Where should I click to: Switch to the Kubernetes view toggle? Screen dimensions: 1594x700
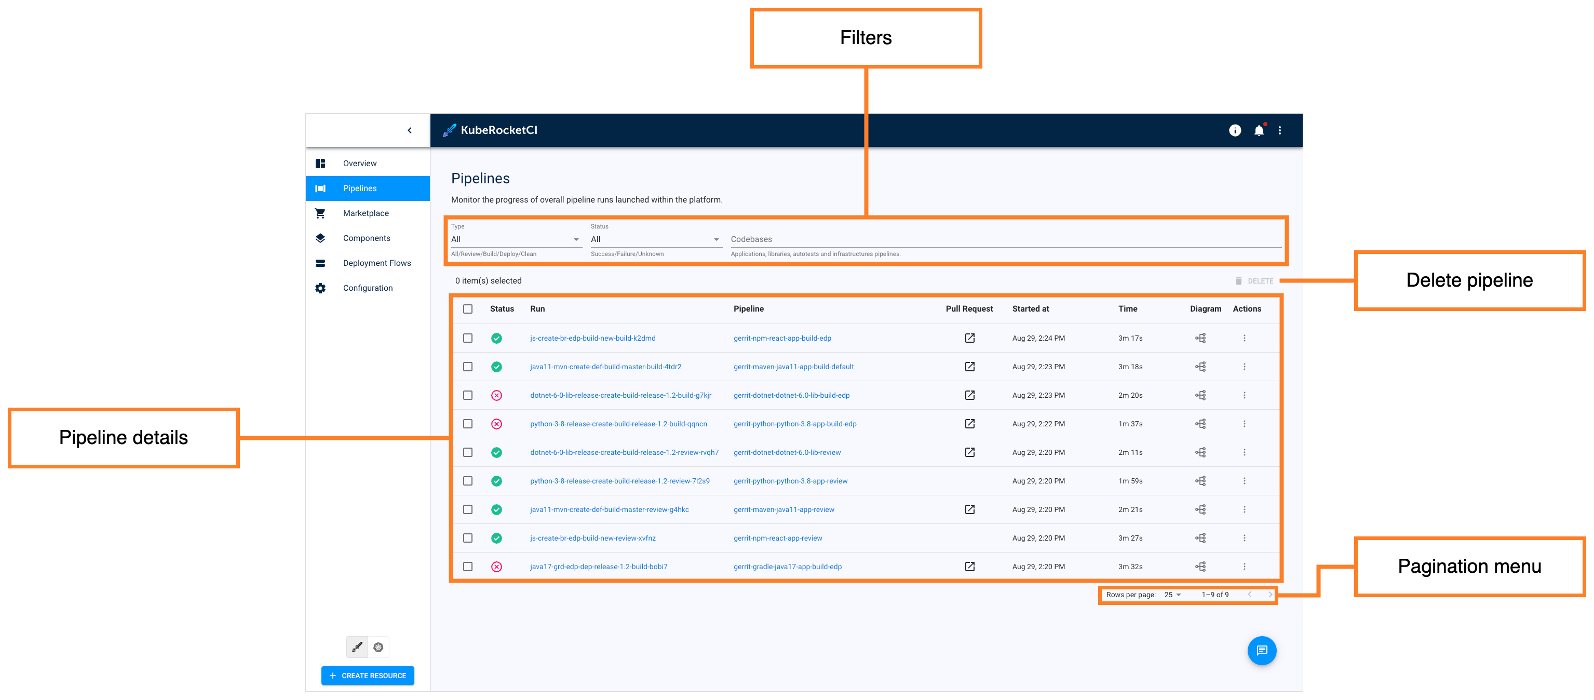click(378, 647)
